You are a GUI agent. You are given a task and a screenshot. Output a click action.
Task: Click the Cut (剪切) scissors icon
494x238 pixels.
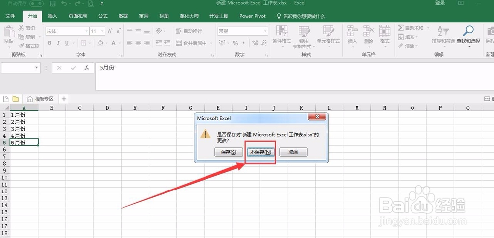pos(21,28)
